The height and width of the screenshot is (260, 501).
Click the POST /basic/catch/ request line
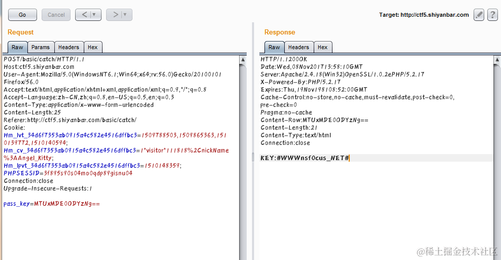tap(44, 59)
